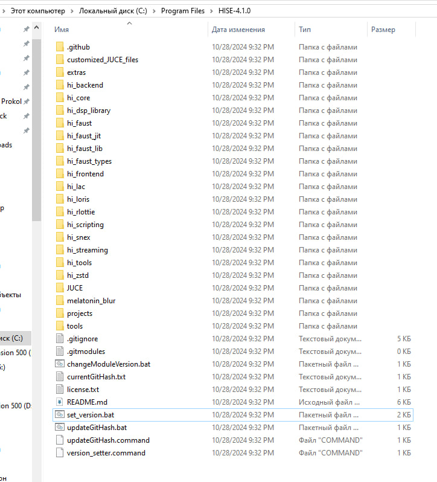The image size is (437, 482).
Task: Expand the chevron after Program Files
Action: 211,11
